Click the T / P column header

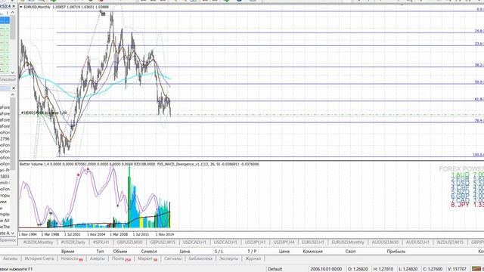point(252,252)
